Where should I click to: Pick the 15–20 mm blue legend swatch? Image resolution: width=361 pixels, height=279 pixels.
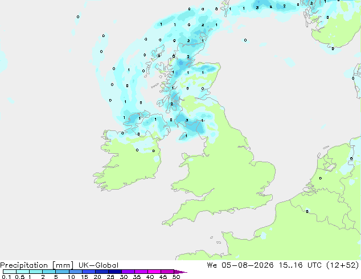point(89,272)
